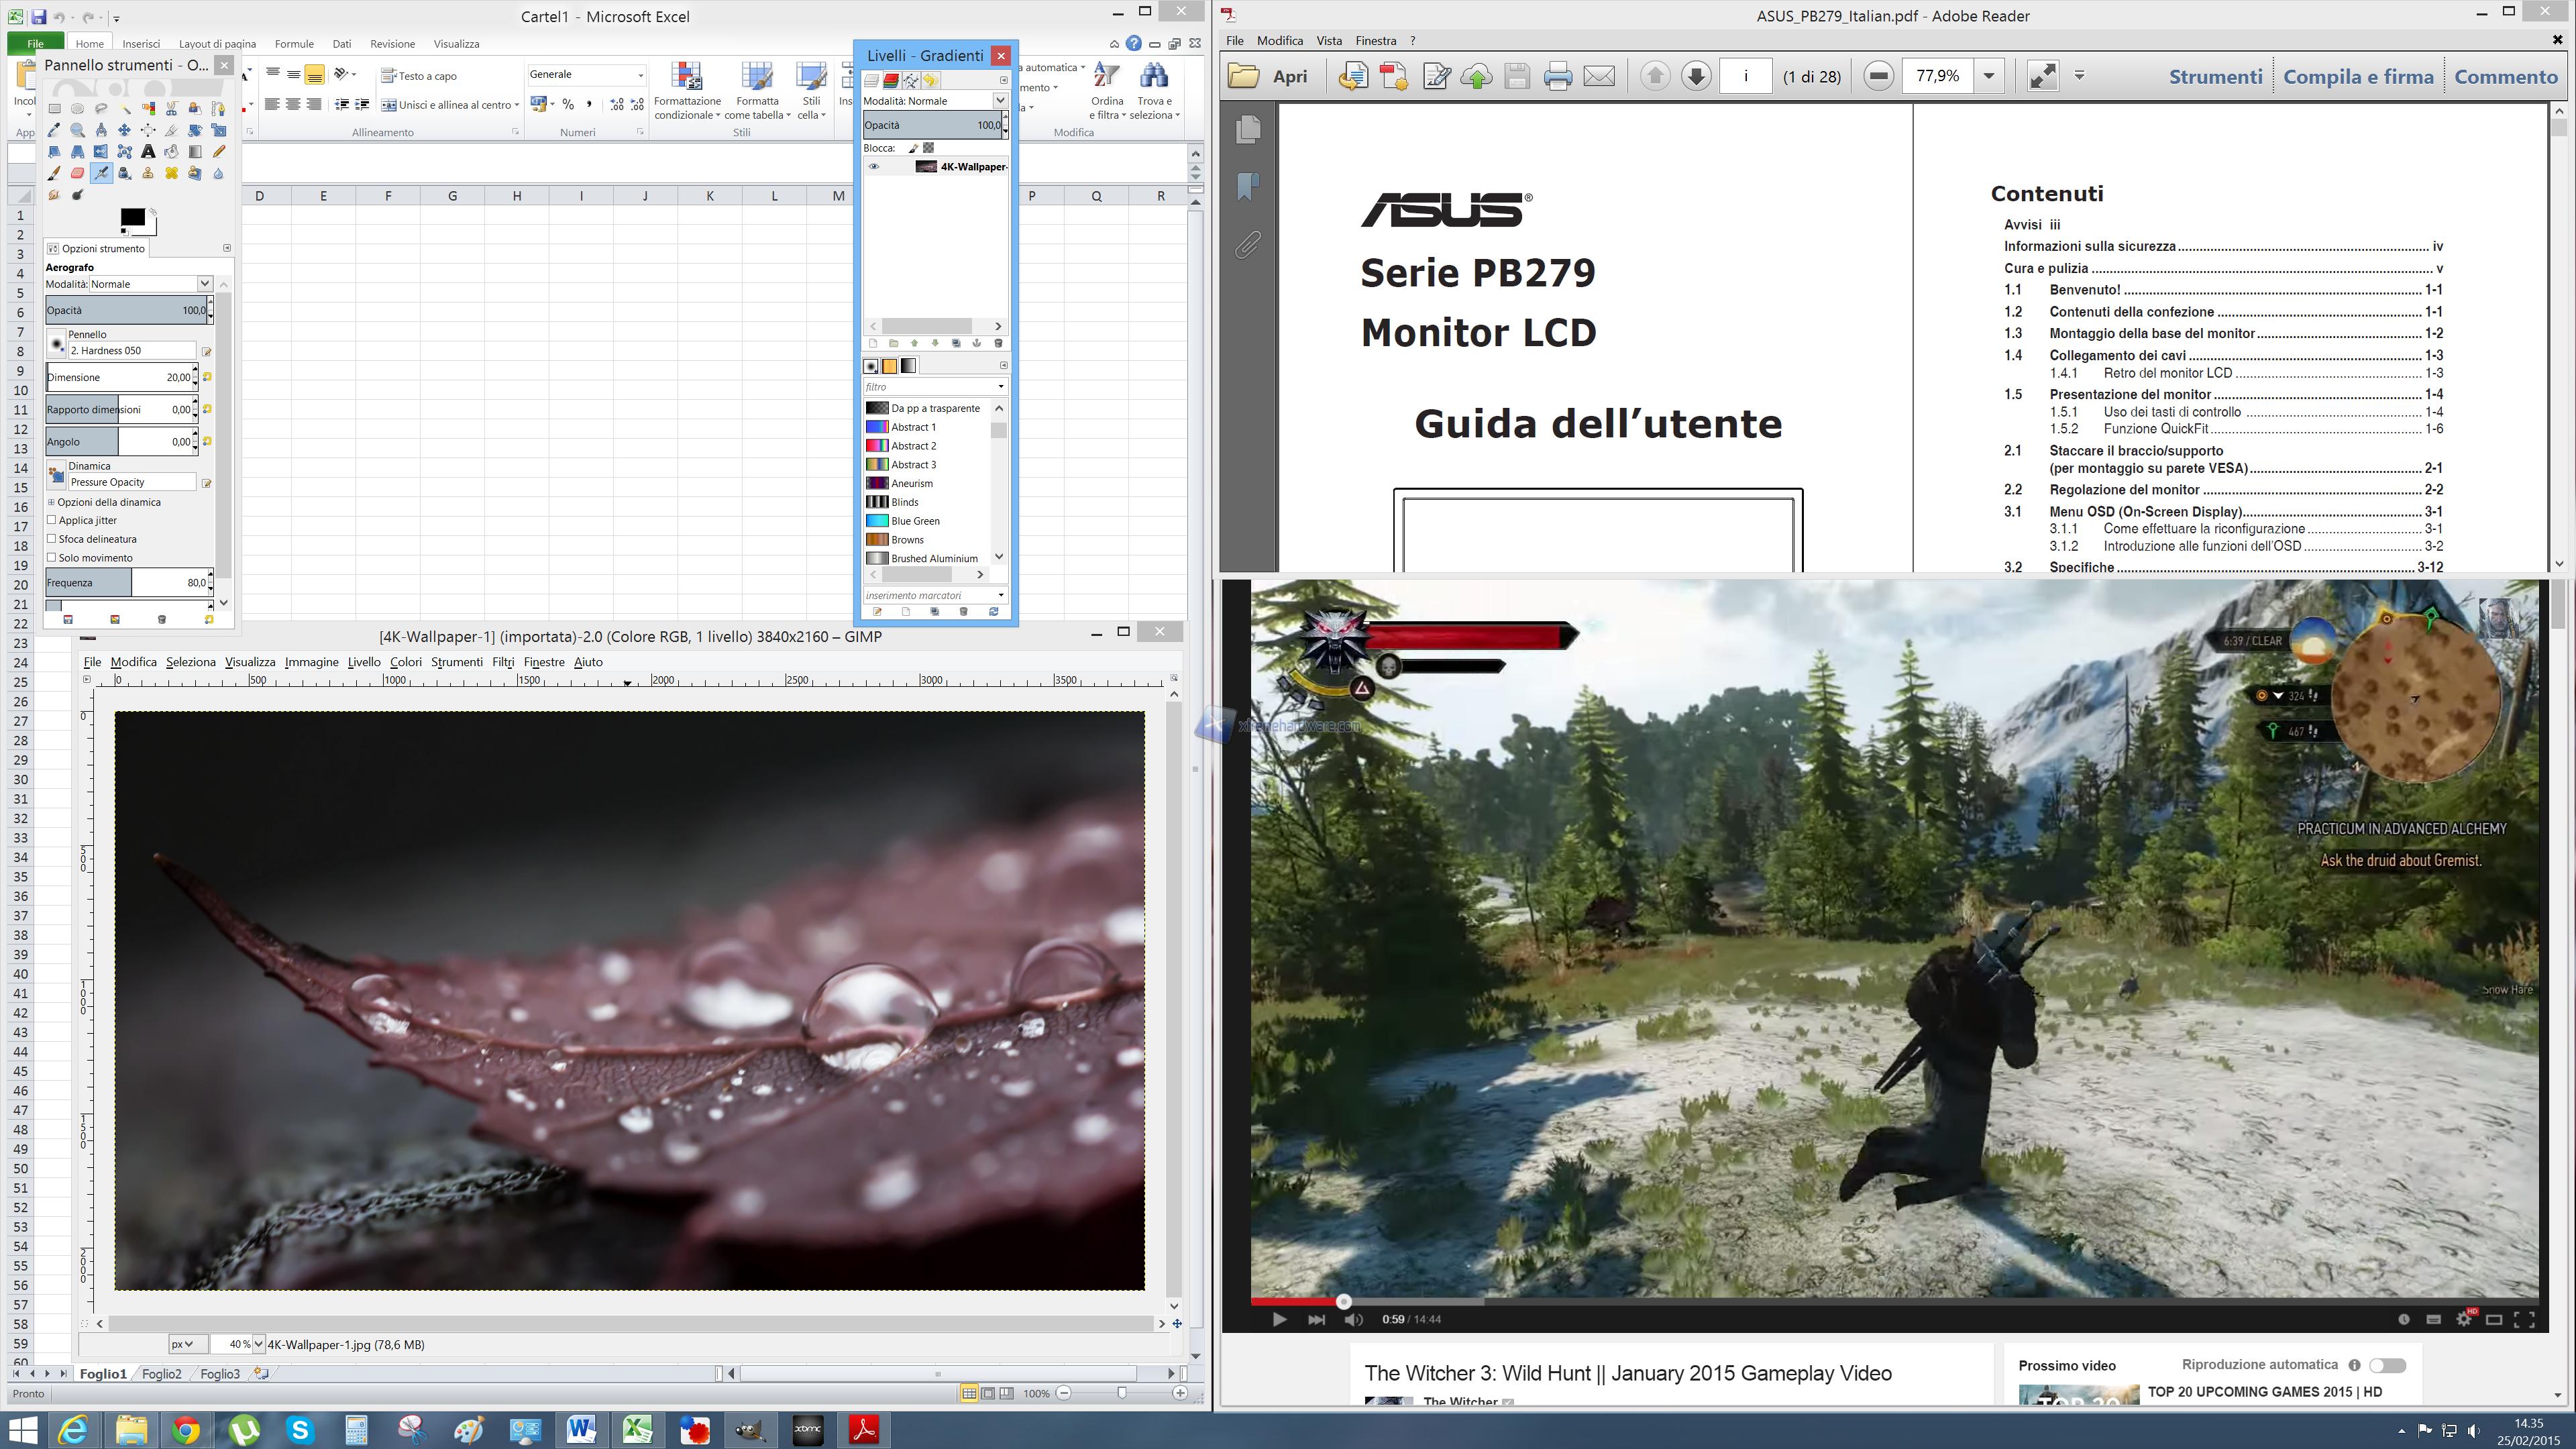Hide the 4K-Wallpaper layer via eye icon
The image size is (2576, 1449).
pyautogui.click(x=874, y=167)
